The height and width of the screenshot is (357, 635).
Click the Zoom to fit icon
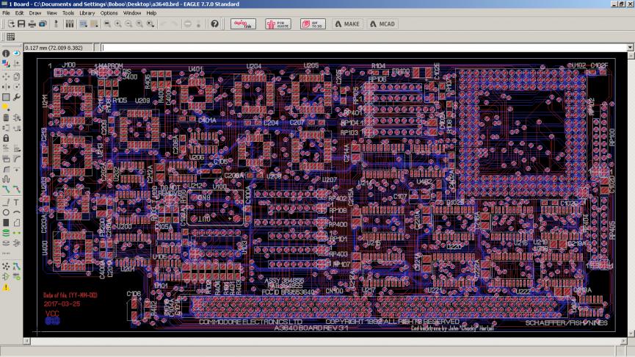[x=107, y=24]
